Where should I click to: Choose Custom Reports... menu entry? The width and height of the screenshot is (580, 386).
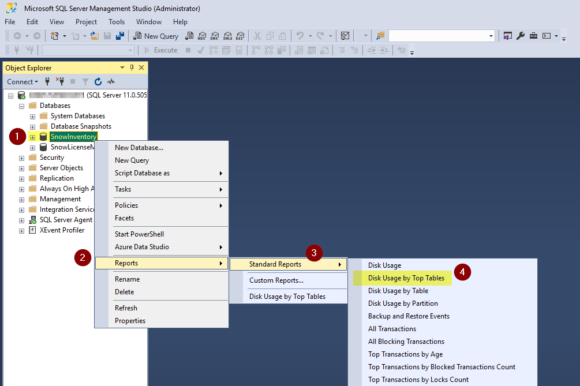click(x=288, y=280)
